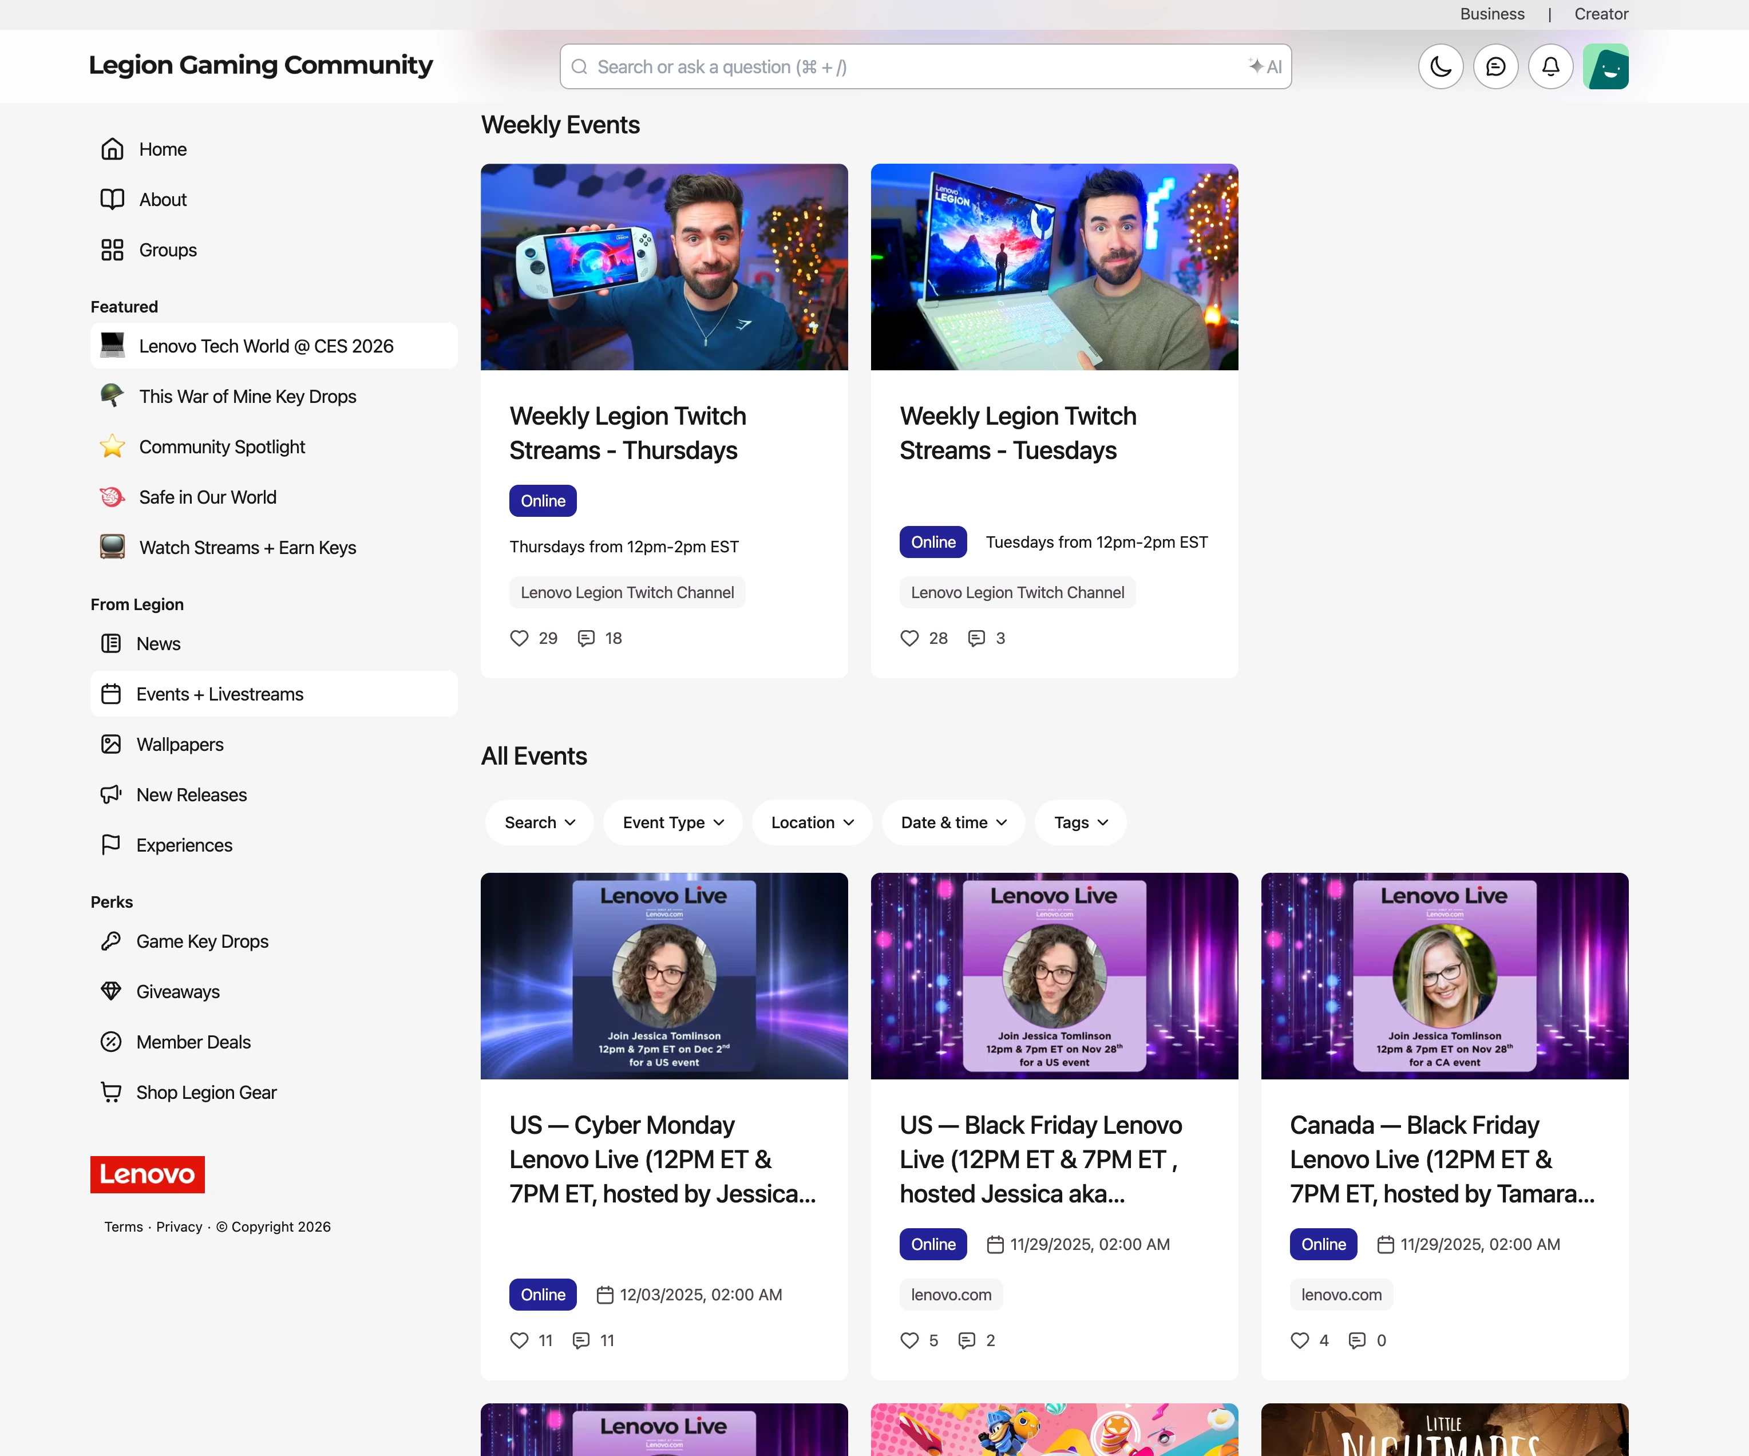
Task: Click the heart on Canada Black Friday event
Action: pyautogui.click(x=1299, y=1340)
